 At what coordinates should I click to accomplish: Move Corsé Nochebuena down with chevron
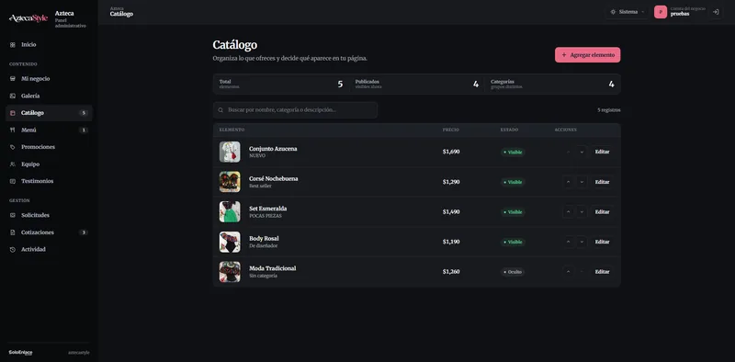582,182
